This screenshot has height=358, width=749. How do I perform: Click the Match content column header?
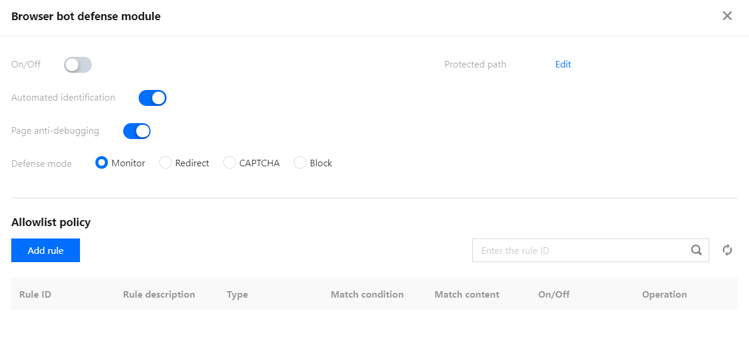pos(467,294)
